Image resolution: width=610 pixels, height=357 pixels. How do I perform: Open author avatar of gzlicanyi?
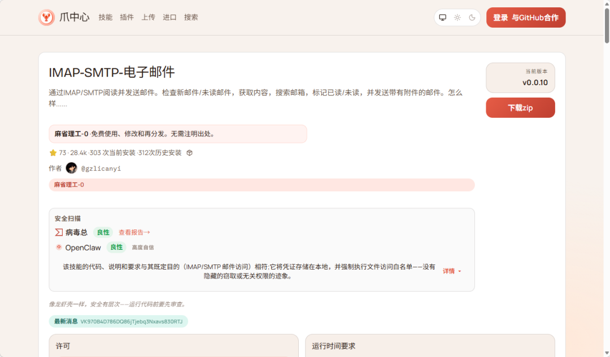click(x=71, y=168)
